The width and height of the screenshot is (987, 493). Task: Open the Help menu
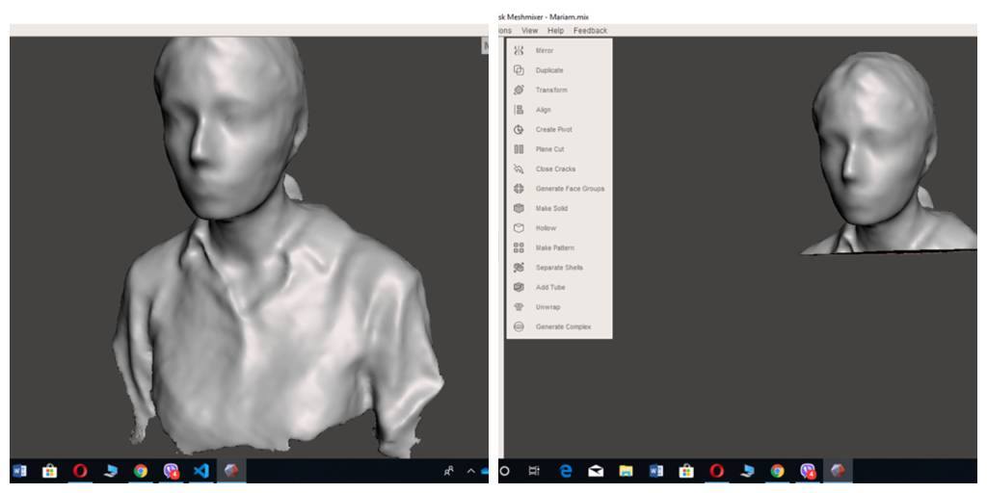(x=556, y=30)
